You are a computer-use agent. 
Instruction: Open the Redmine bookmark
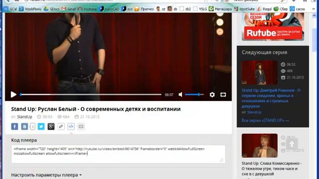click(87, 9)
